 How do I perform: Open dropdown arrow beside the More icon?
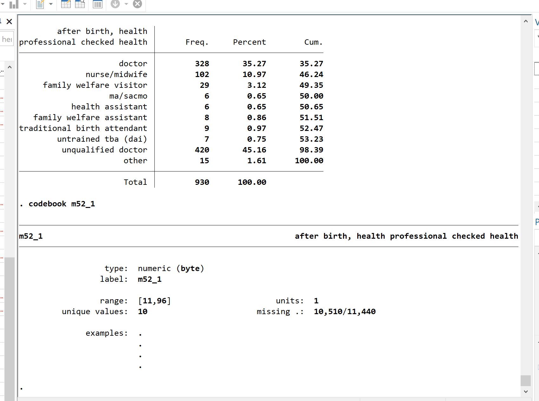click(126, 4)
